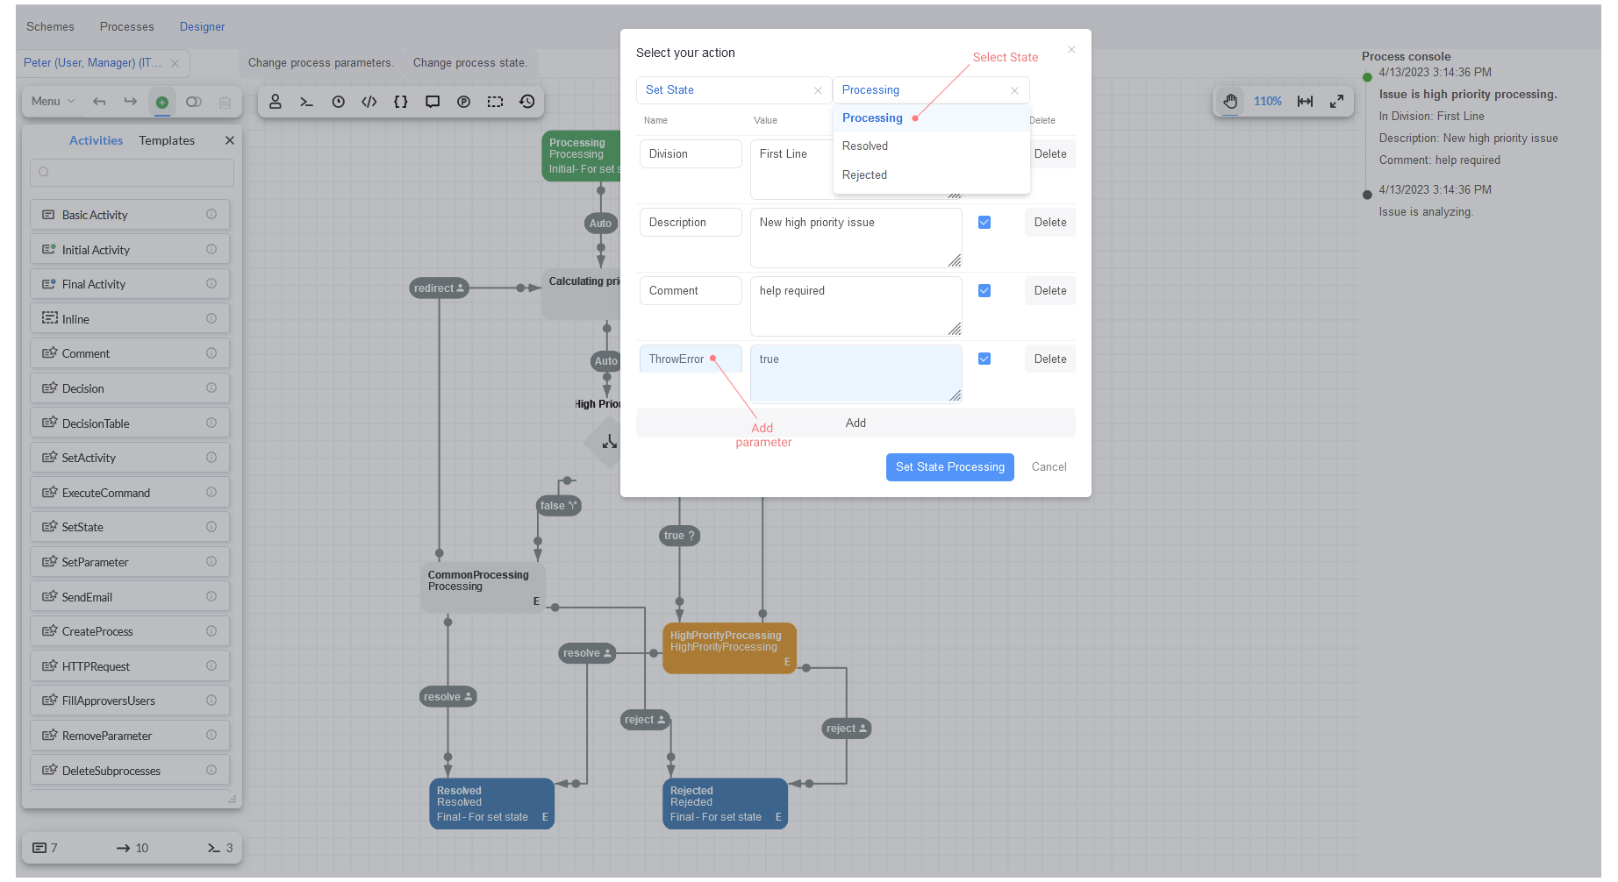Select the hand pan tool
The image size is (1618, 882).
click(1231, 102)
